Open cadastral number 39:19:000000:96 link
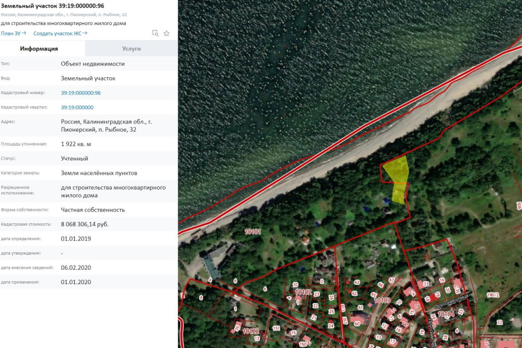The width and height of the screenshot is (522, 348). (x=81, y=93)
